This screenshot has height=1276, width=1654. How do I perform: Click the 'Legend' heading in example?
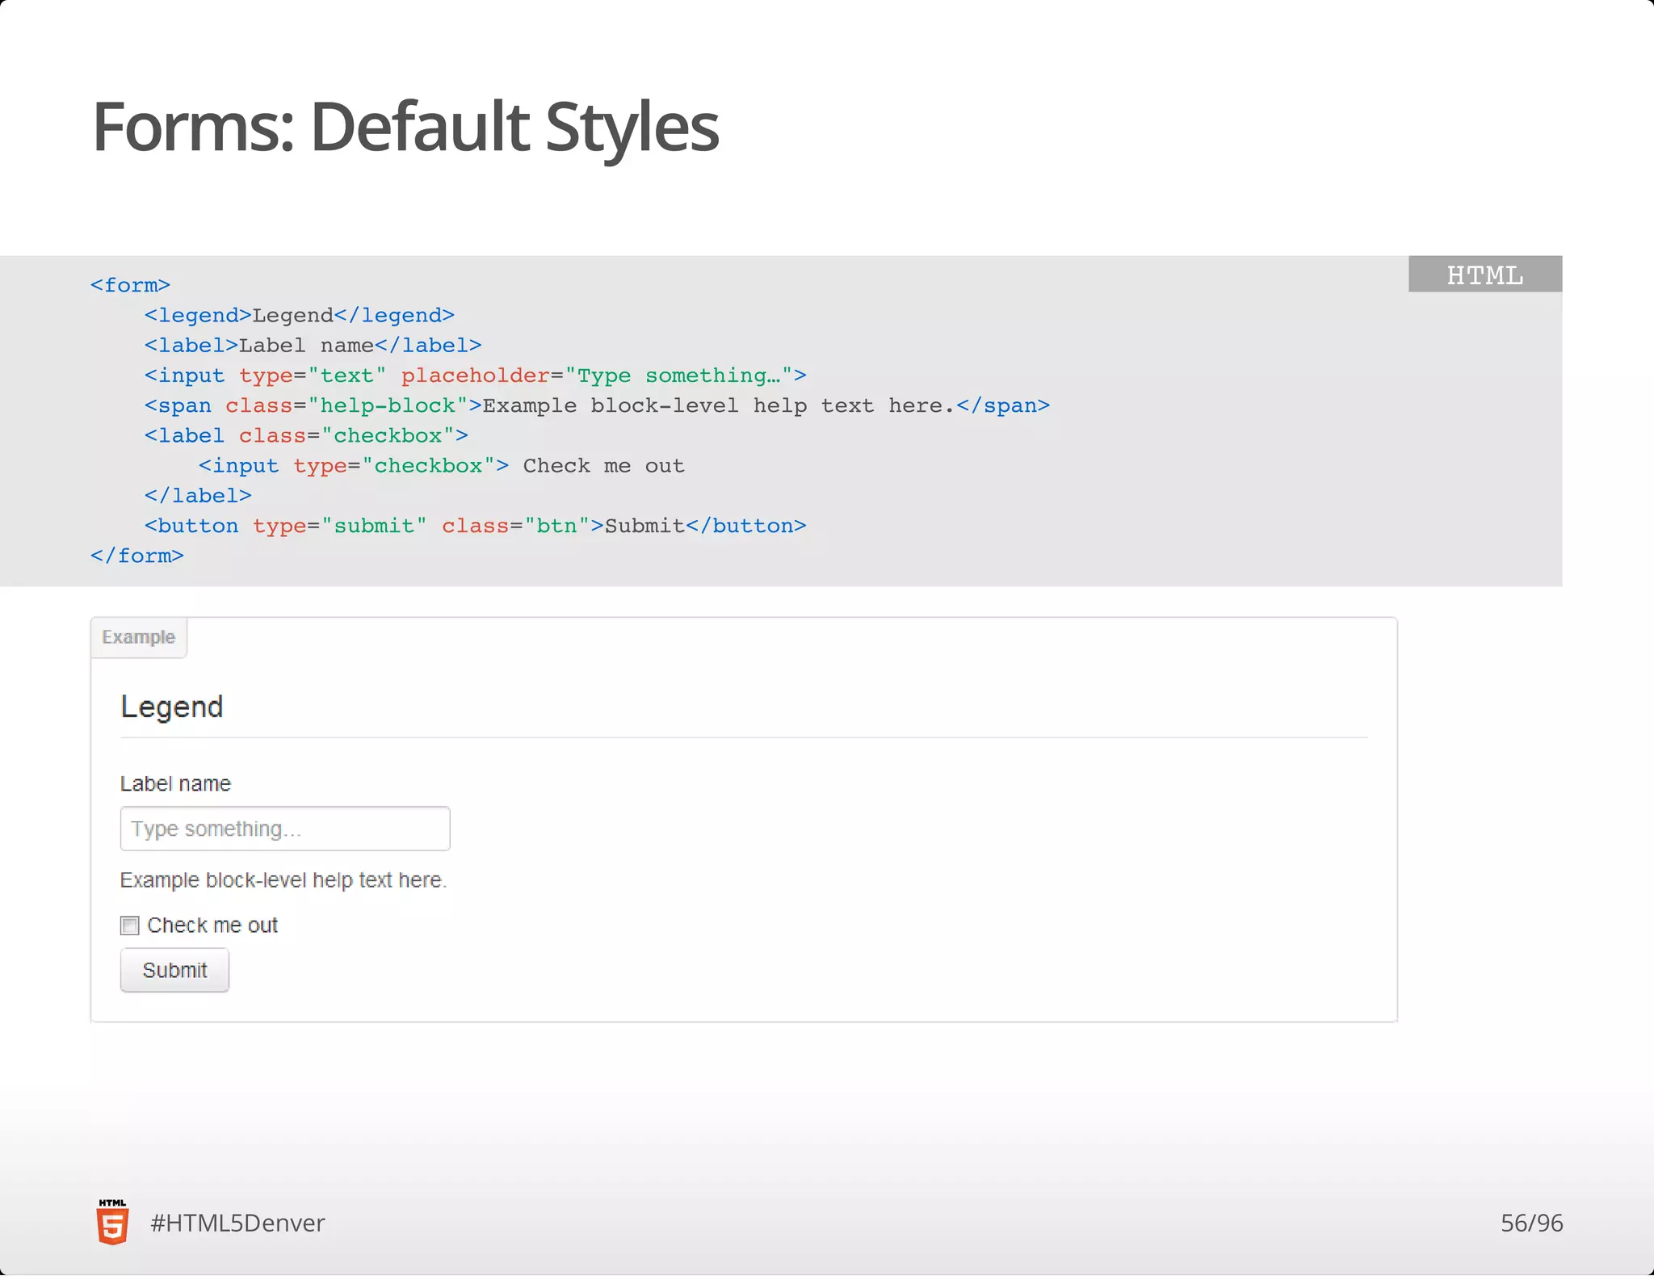click(x=172, y=707)
